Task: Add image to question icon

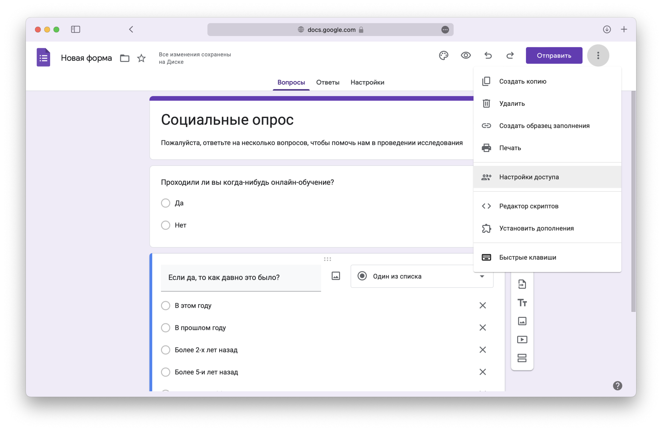Action: 336,276
